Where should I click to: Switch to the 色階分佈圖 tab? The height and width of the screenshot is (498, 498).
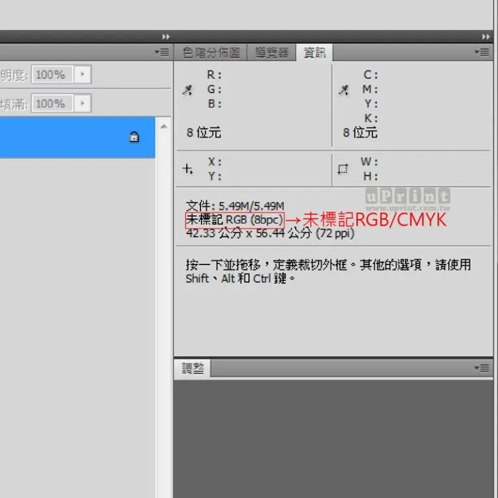coord(211,53)
